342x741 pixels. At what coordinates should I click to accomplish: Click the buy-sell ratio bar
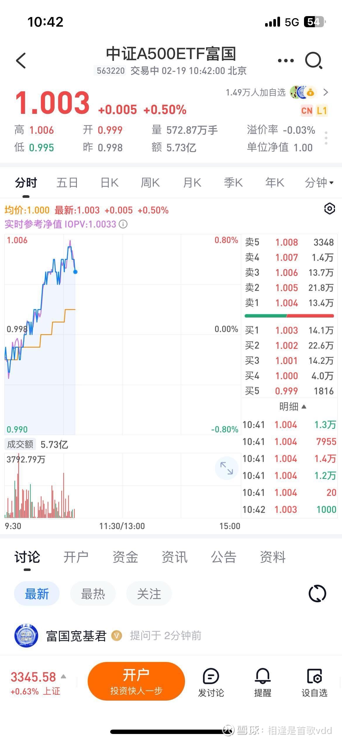point(289,316)
